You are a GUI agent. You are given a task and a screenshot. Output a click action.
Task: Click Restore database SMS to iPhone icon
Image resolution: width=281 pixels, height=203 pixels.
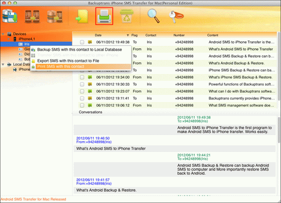(55, 16)
